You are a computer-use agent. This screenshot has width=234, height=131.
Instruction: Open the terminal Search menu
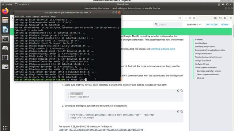click(x=36, y=16)
